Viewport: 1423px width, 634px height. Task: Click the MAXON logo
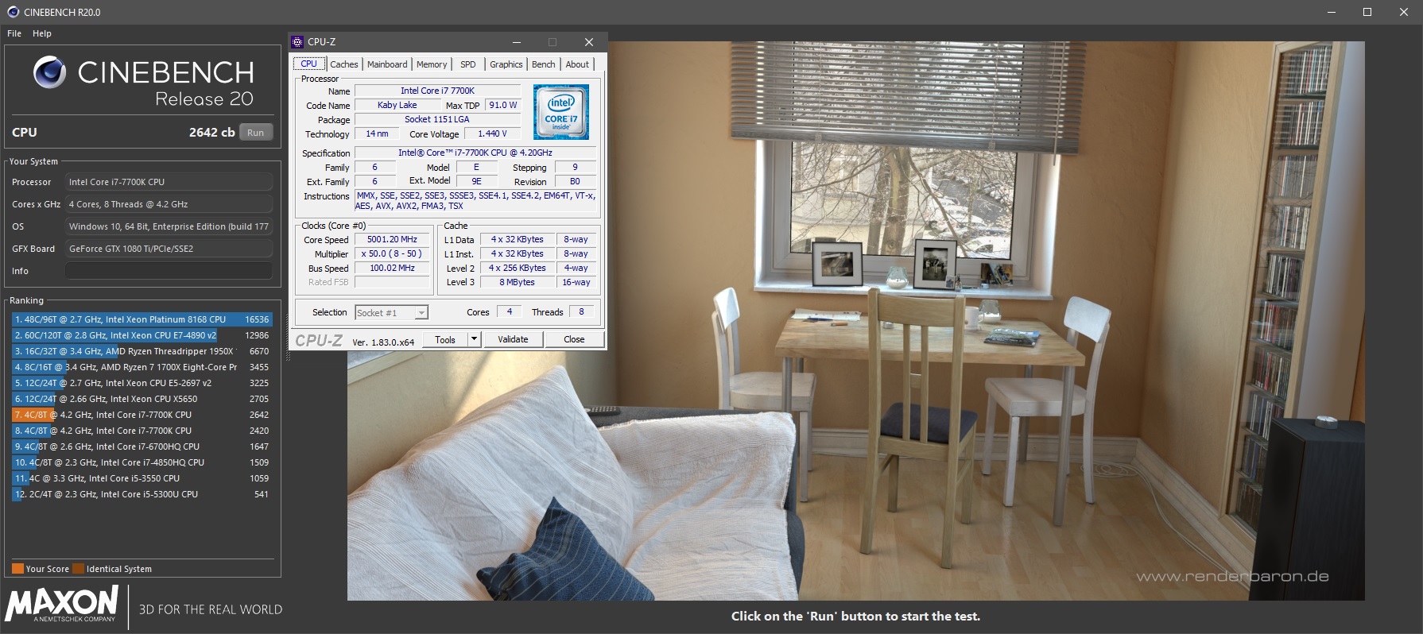coord(62,605)
